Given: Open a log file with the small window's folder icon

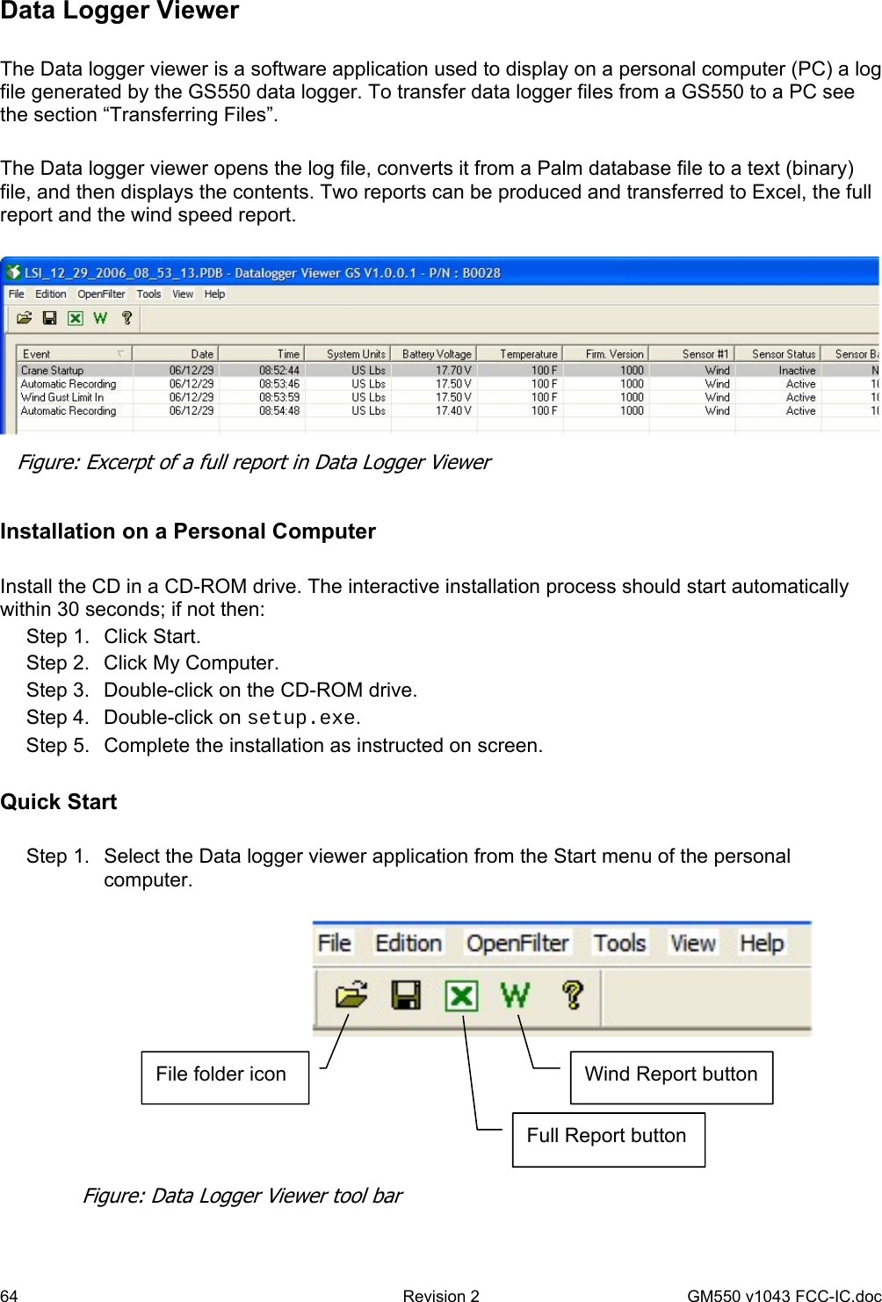Looking at the screenshot, I should (25, 318).
